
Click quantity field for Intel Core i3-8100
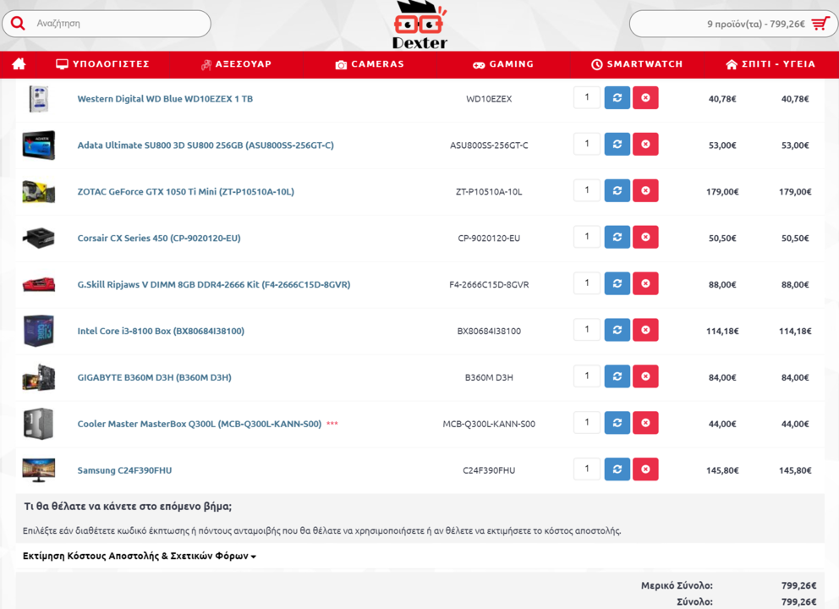click(587, 330)
